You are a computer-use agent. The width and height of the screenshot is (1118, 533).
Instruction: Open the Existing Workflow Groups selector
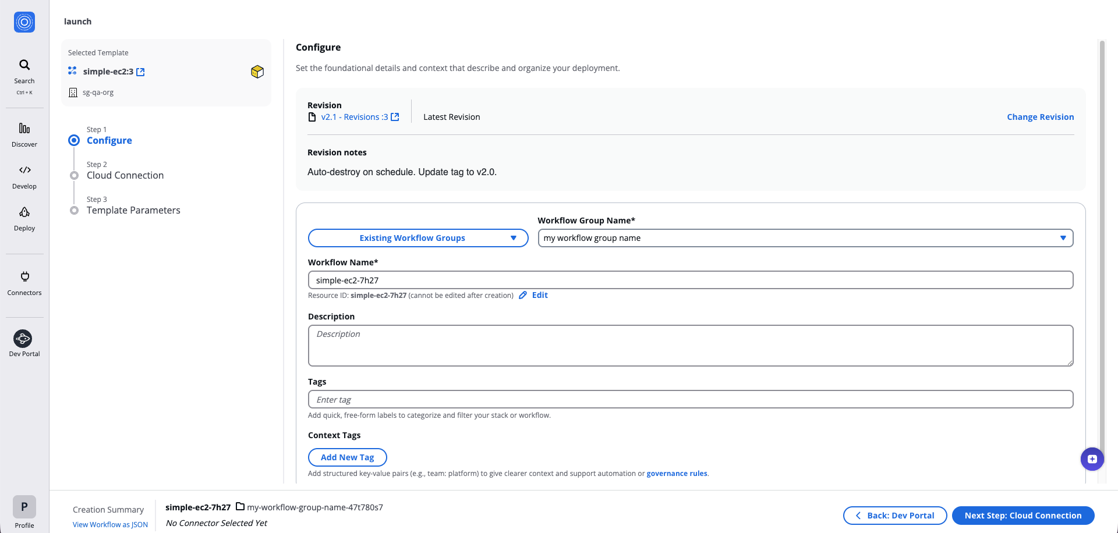tap(418, 238)
